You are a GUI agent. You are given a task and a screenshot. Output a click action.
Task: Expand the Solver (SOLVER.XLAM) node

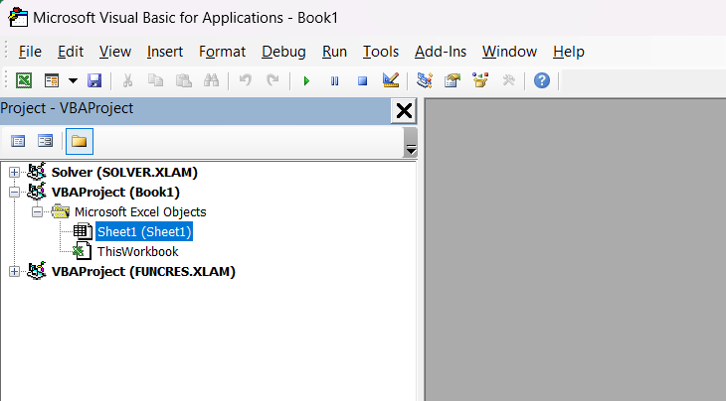click(14, 173)
